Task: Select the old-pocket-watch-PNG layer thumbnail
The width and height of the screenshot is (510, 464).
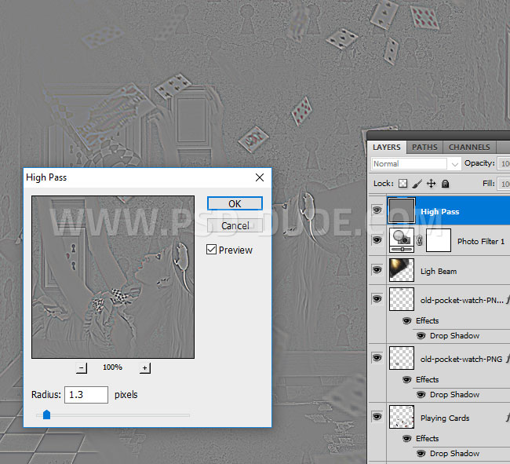Action: [x=402, y=357]
